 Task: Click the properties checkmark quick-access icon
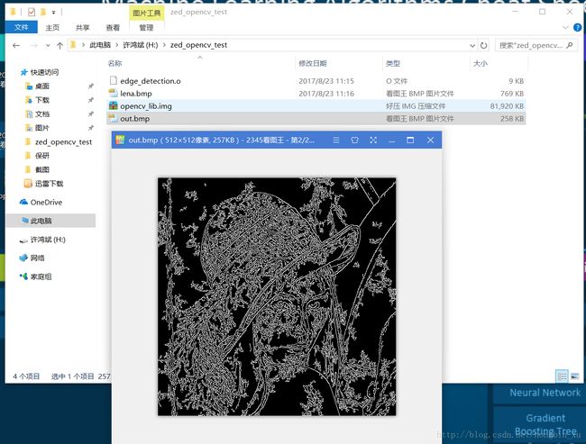click(x=32, y=13)
